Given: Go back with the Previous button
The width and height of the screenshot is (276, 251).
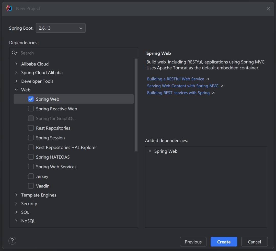Looking at the screenshot, I should [x=193, y=242].
